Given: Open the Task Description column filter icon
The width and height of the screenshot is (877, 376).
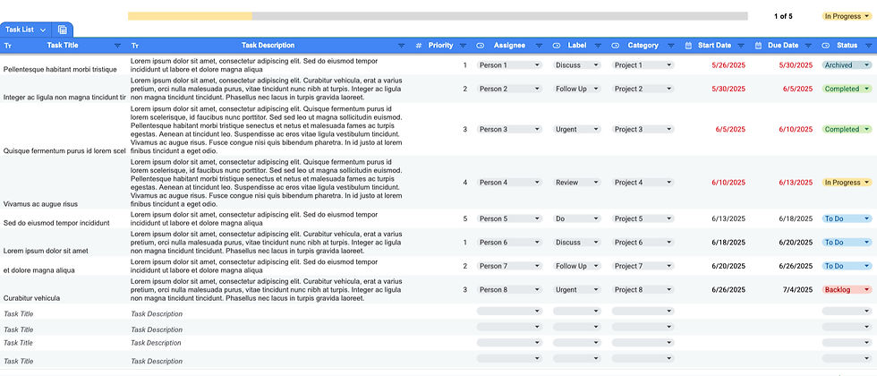Looking at the screenshot, I should click(x=401, y=46).
